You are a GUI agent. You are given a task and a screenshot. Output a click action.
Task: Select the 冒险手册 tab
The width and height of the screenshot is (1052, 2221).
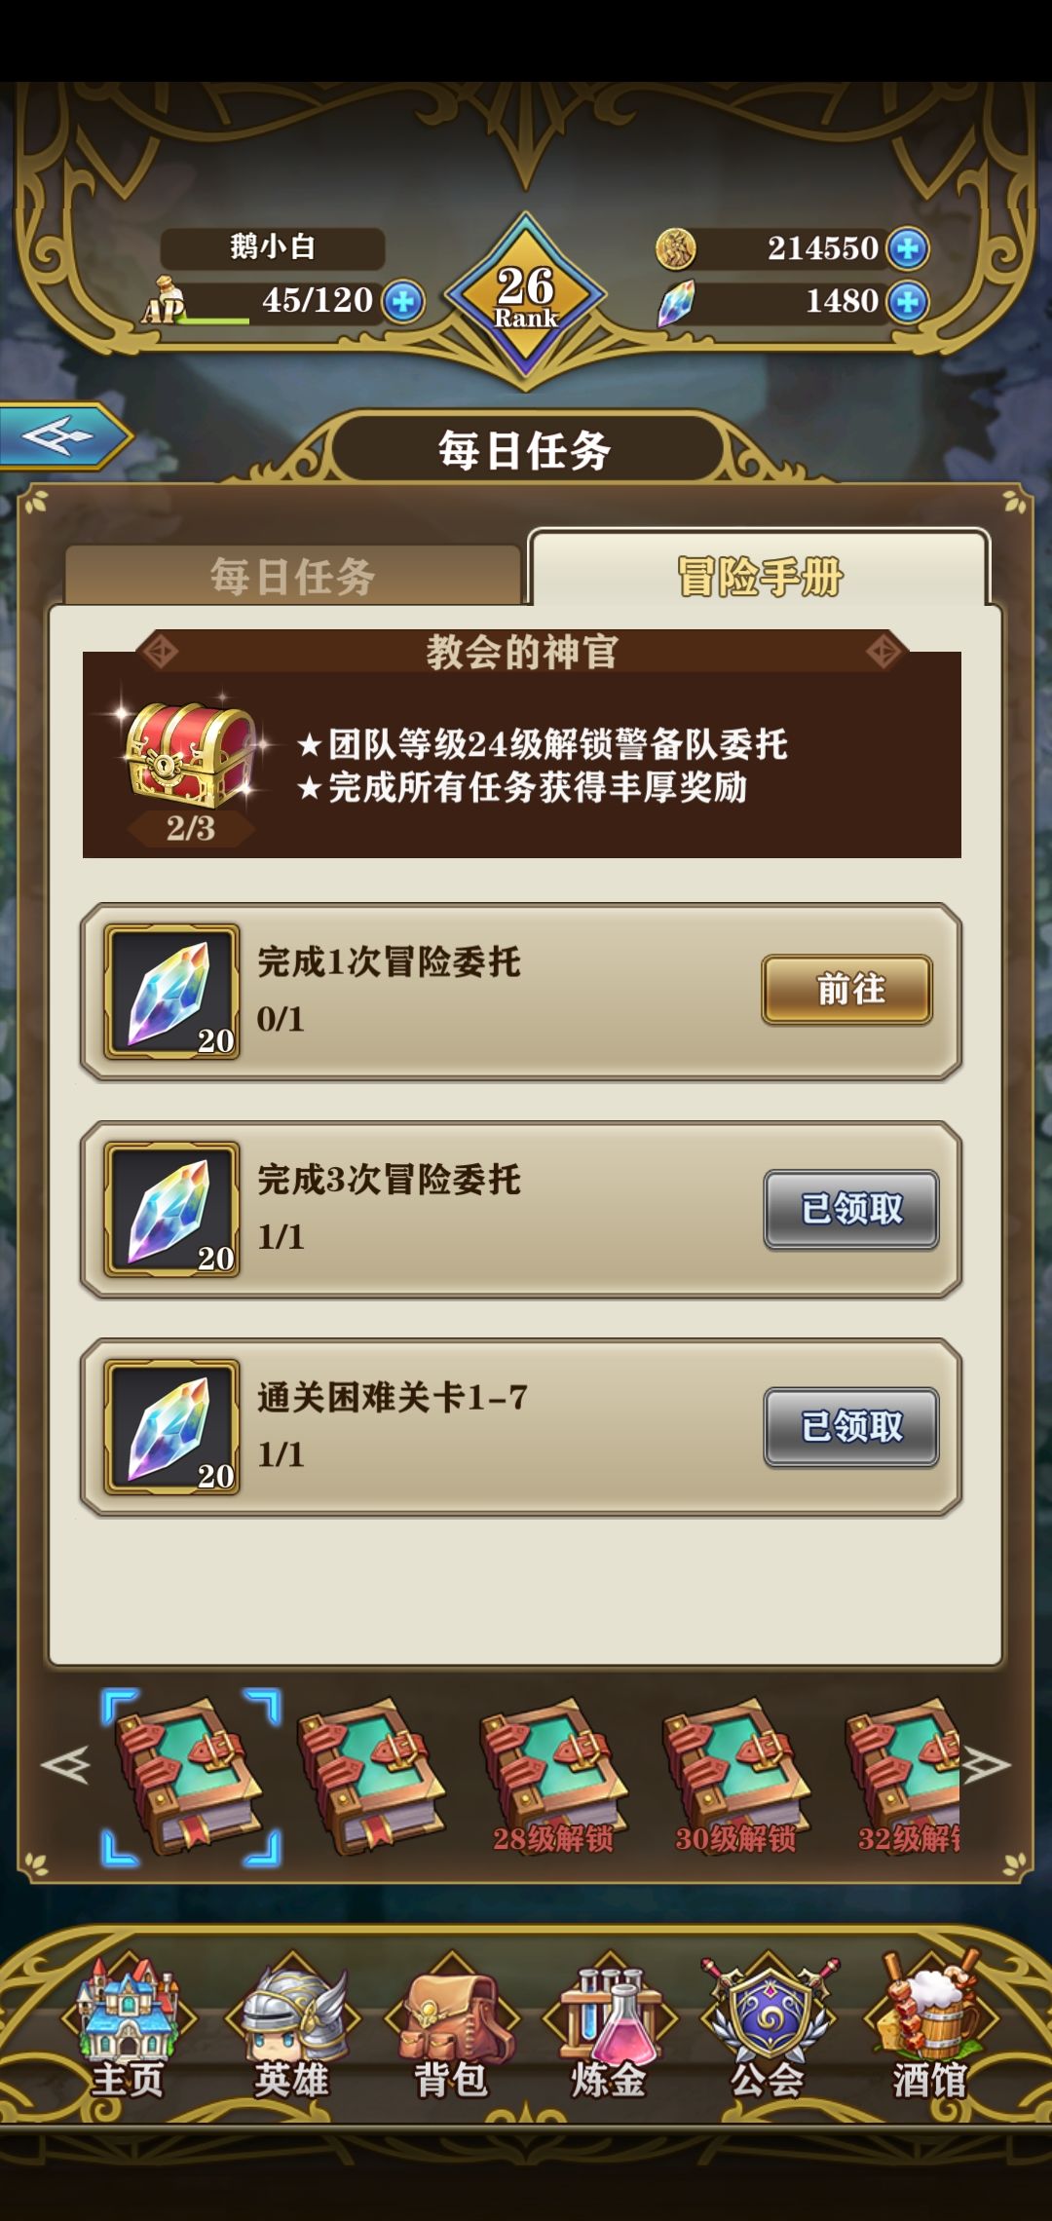pyautogui.click(x=759, y=574)
